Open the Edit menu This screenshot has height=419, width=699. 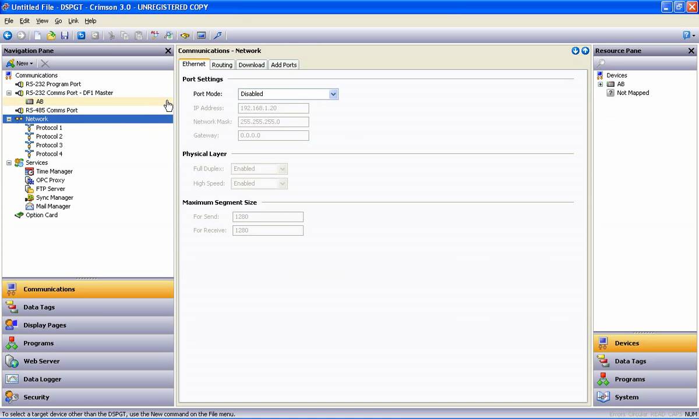(x=24, y=21)
